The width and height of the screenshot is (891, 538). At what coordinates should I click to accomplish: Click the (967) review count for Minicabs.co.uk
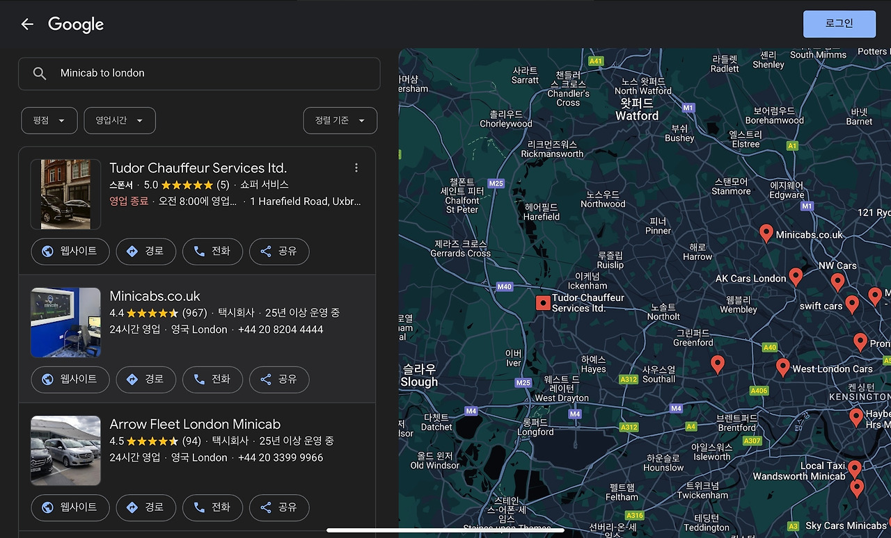(194, 313)
